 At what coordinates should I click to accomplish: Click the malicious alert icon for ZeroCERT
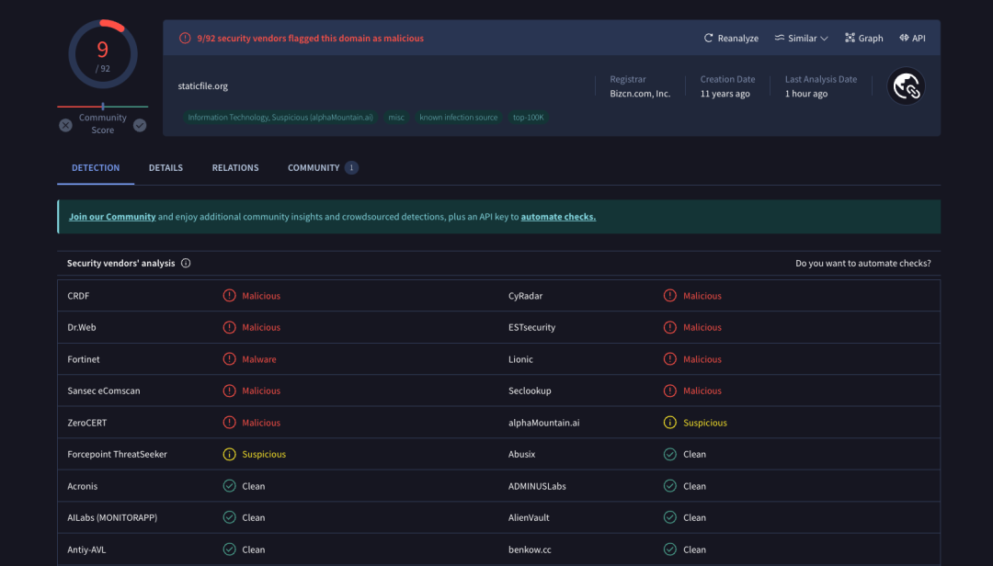pos(229,423)
